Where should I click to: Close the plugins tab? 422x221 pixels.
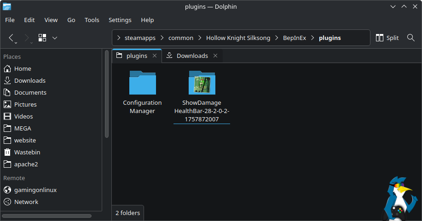click(x=155, y=56)
